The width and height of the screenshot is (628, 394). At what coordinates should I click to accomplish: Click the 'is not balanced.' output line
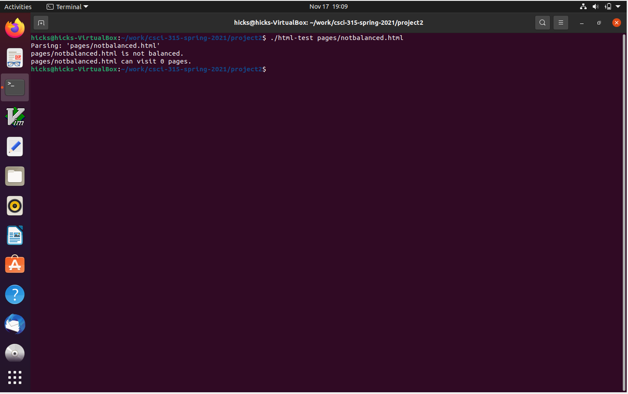[x=107, y=53]
